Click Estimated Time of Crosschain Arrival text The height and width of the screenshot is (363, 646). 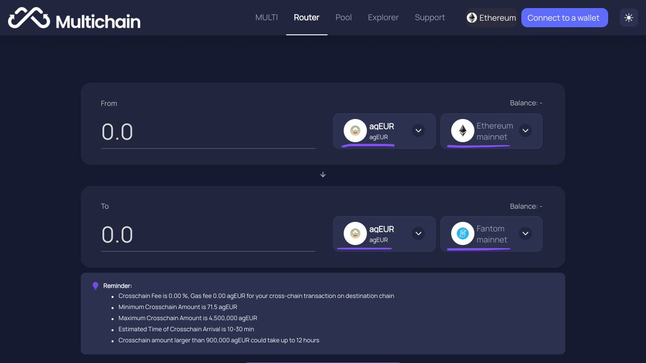coord(186,329)
